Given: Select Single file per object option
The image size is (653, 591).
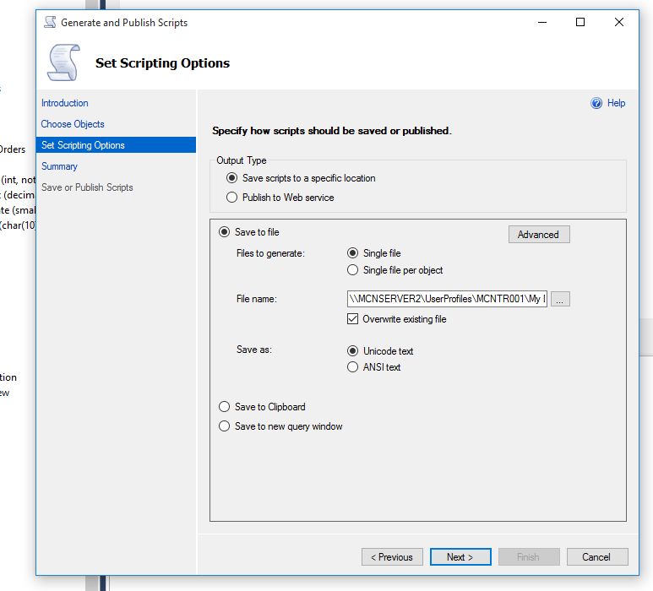Looking at the screenshot, I should pyautogui.click(x=352, y=270).
